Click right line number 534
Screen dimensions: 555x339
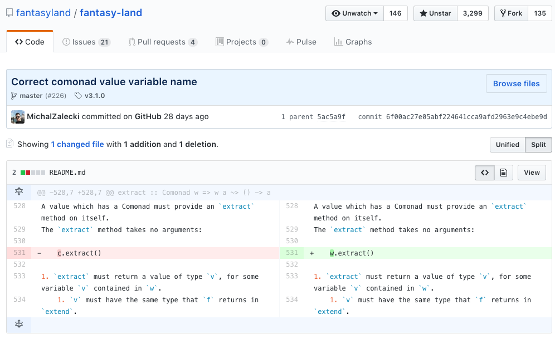click(x=292, y=299)
